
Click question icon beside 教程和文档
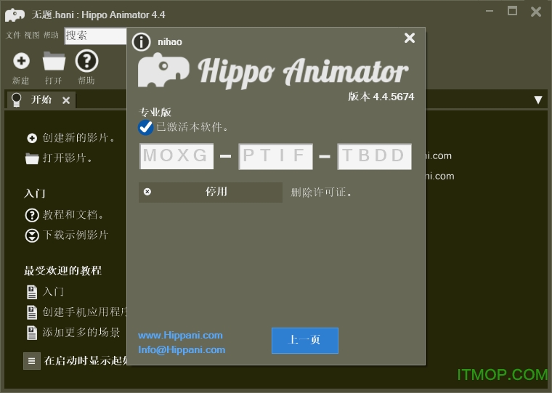pos(32,215)
